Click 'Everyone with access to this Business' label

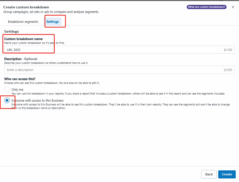pos(38,101)
